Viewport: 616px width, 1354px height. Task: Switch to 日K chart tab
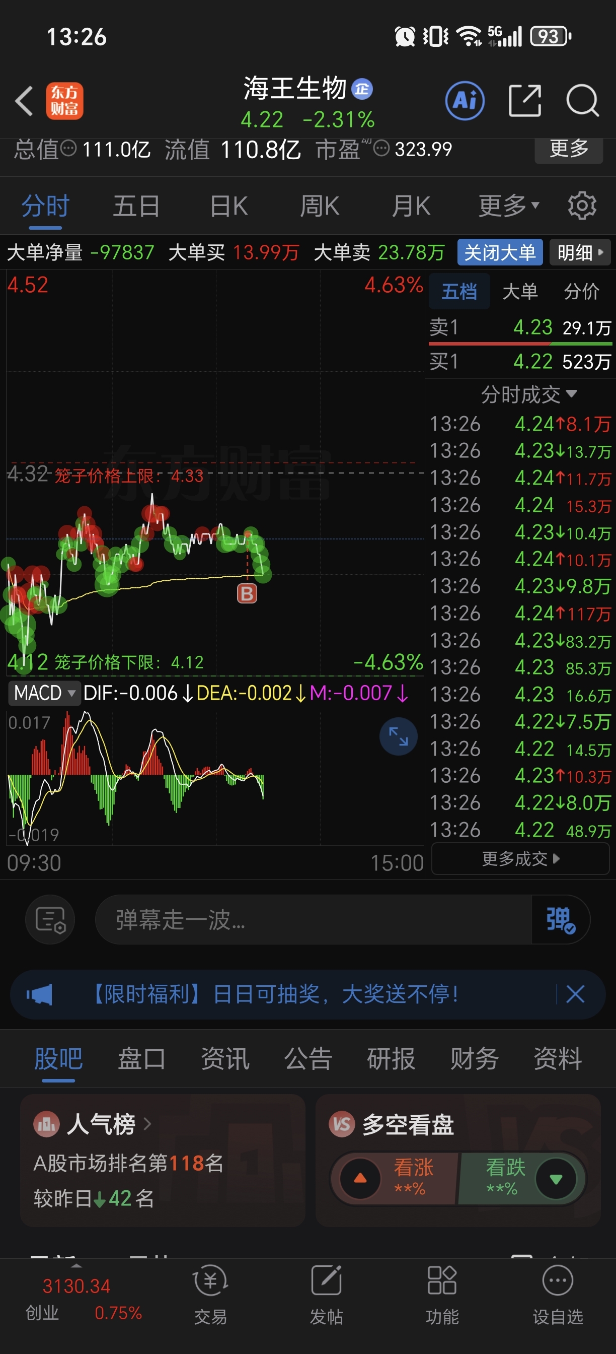pyautogui.click(x=229, y=206)
